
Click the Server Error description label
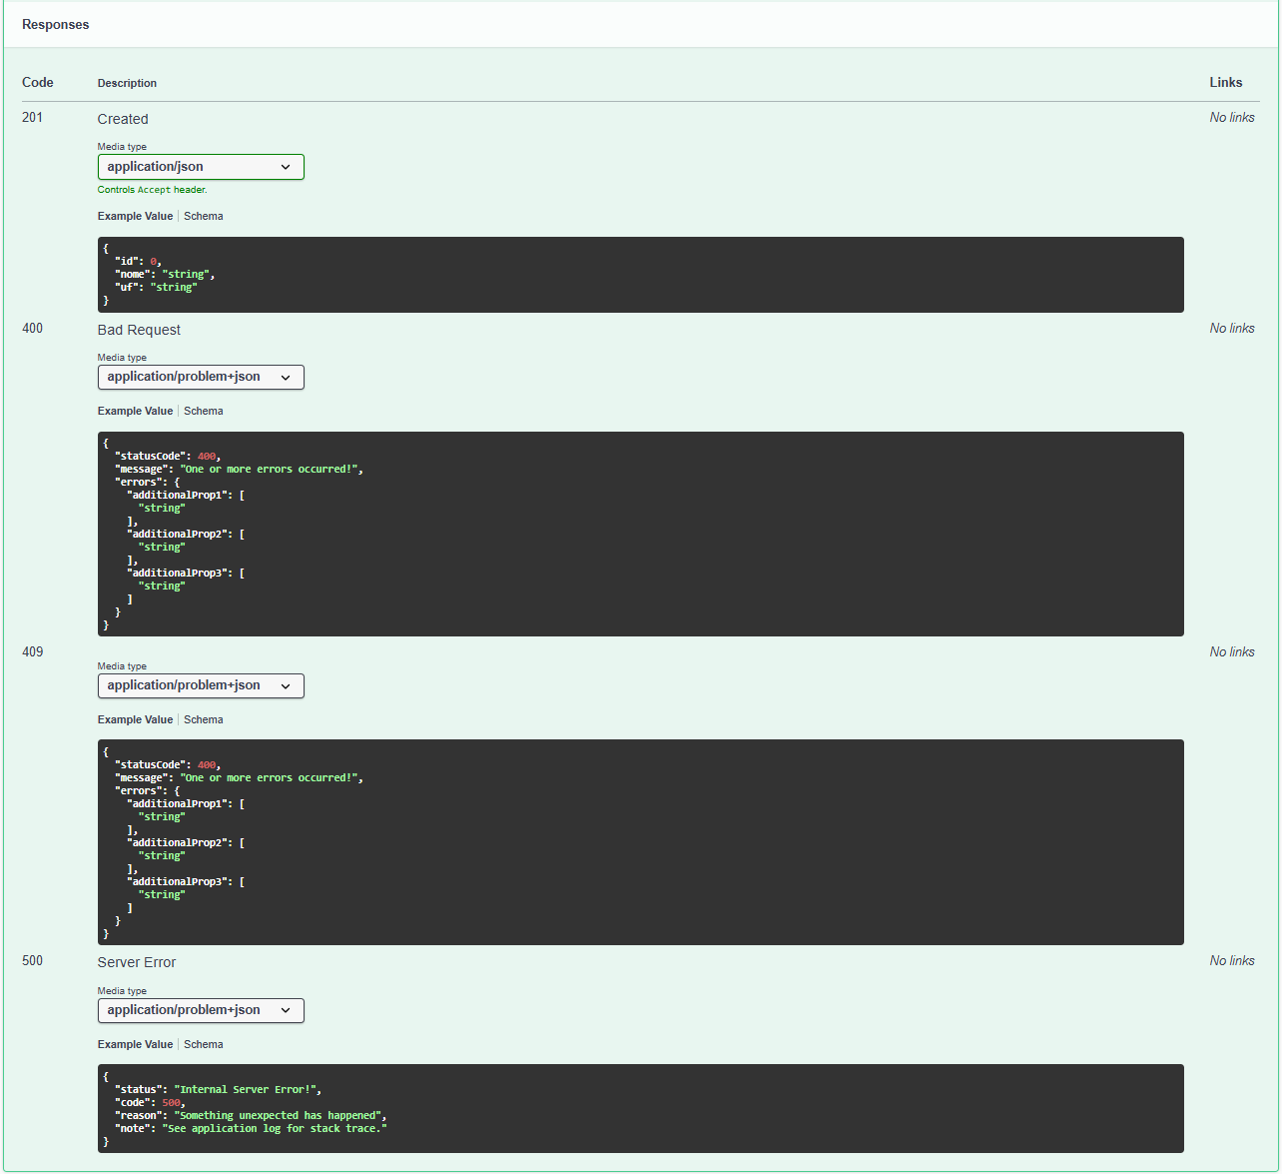[x=136, y=962]
